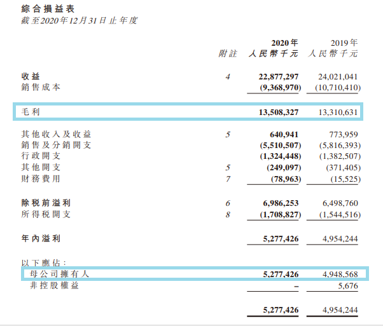
Task: Click value 6,986,253
Action: coord(281,203)
